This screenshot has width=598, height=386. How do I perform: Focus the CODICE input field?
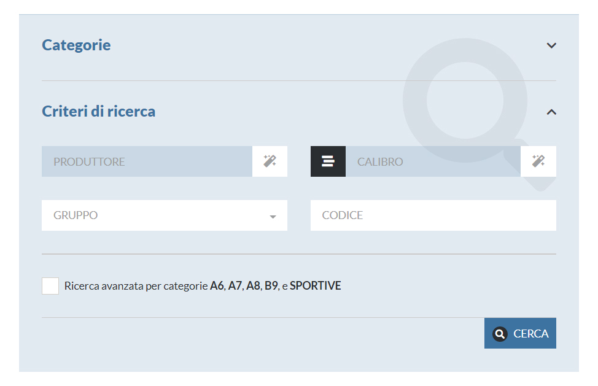[x=433, y=215]
